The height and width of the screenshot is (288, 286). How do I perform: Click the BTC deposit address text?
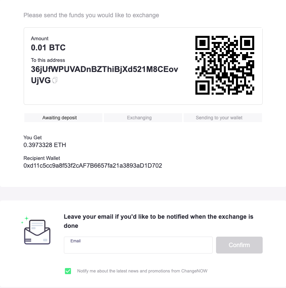(x=104, y=69)
